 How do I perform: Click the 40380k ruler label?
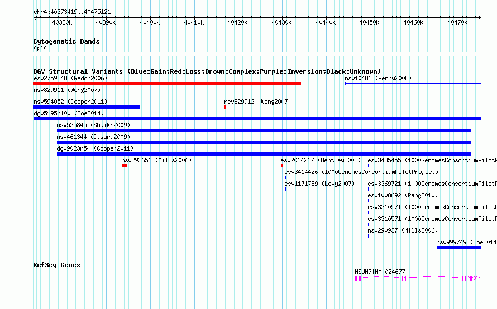point(62,22)
